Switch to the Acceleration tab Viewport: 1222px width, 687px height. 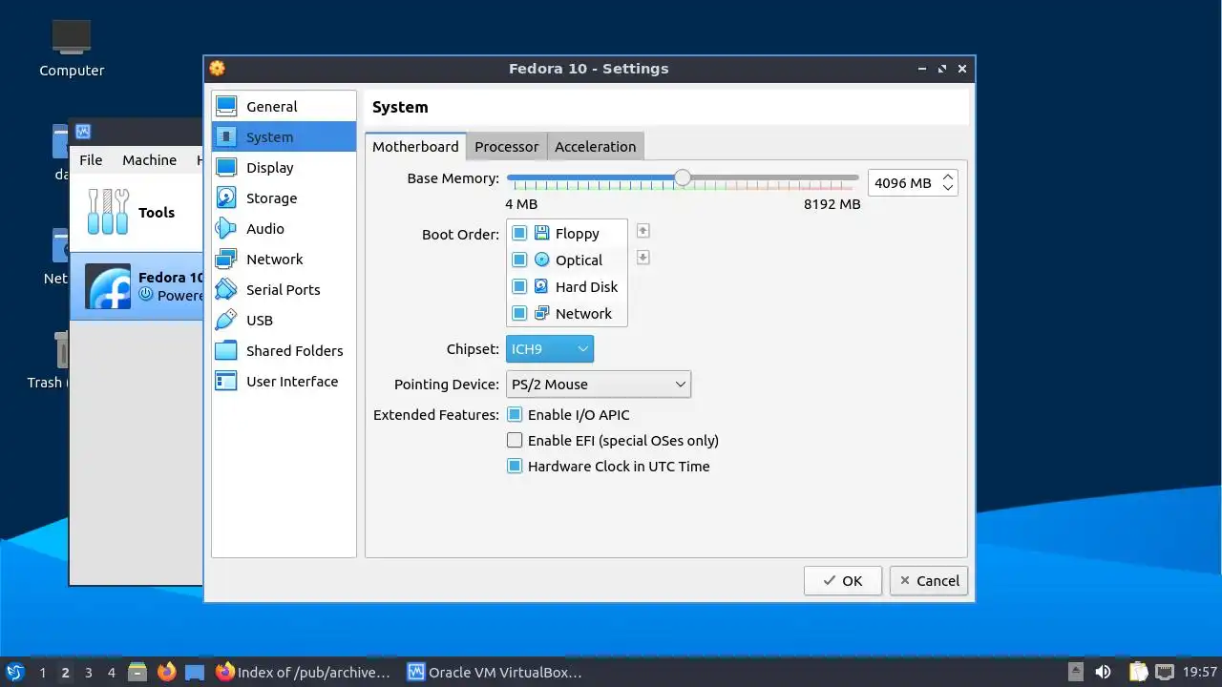coord(595,147)
